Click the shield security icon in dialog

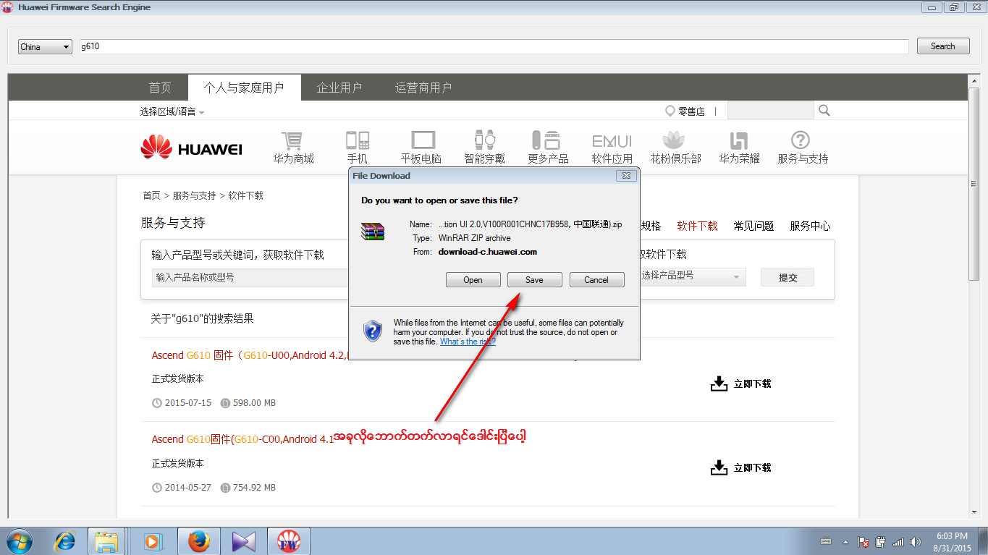point(372,331)
